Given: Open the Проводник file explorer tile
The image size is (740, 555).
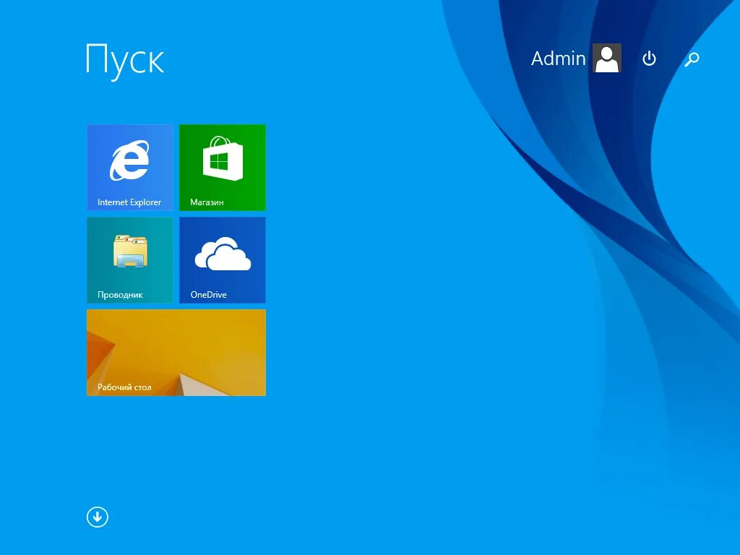Looking at the screenshot, I should coord(130,260).
